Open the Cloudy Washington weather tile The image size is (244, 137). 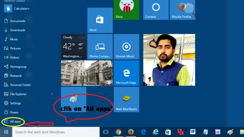[74, 47]
